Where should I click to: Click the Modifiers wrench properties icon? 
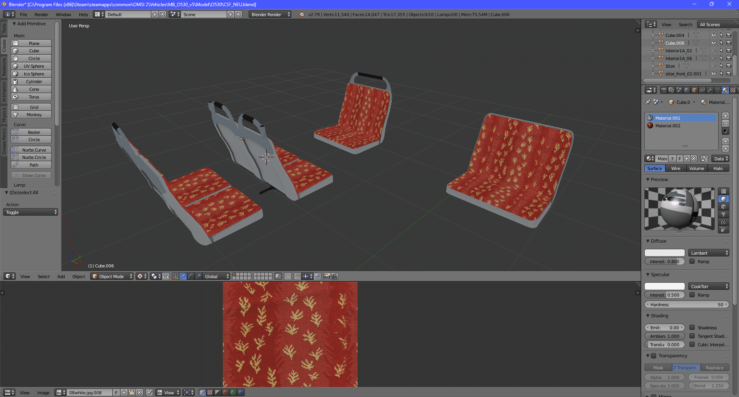tap(710, 90)
